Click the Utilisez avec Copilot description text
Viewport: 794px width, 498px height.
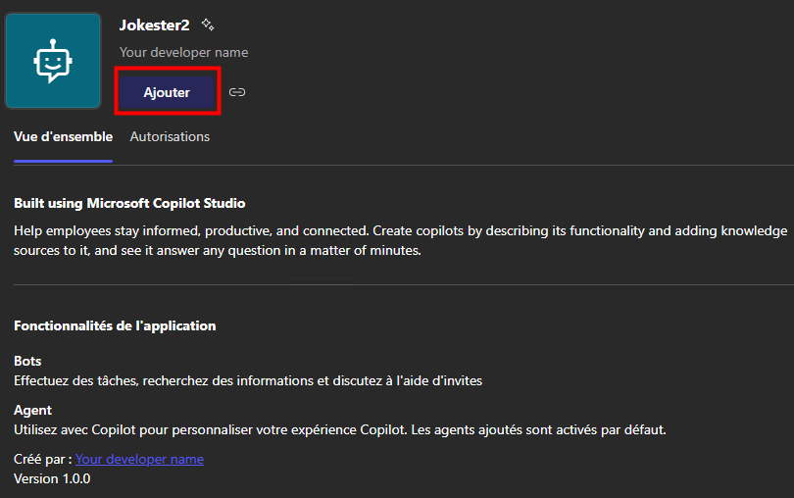[x=339, y=429]
